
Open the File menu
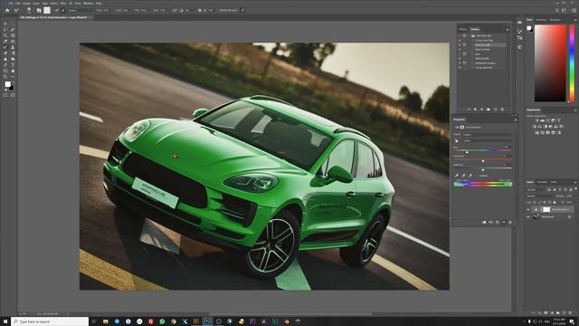click(x=11, y=4)
